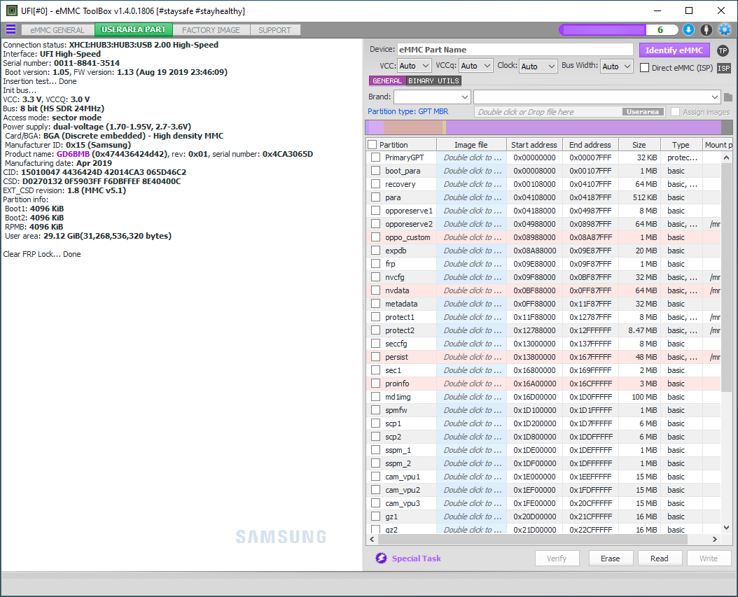
Task: Switch to SUPPORT tab
Action: click(274, 29)
